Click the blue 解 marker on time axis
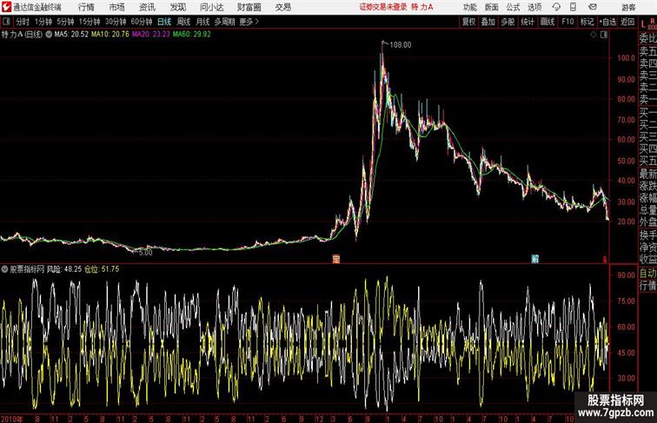657x423 pixels. 534,259
